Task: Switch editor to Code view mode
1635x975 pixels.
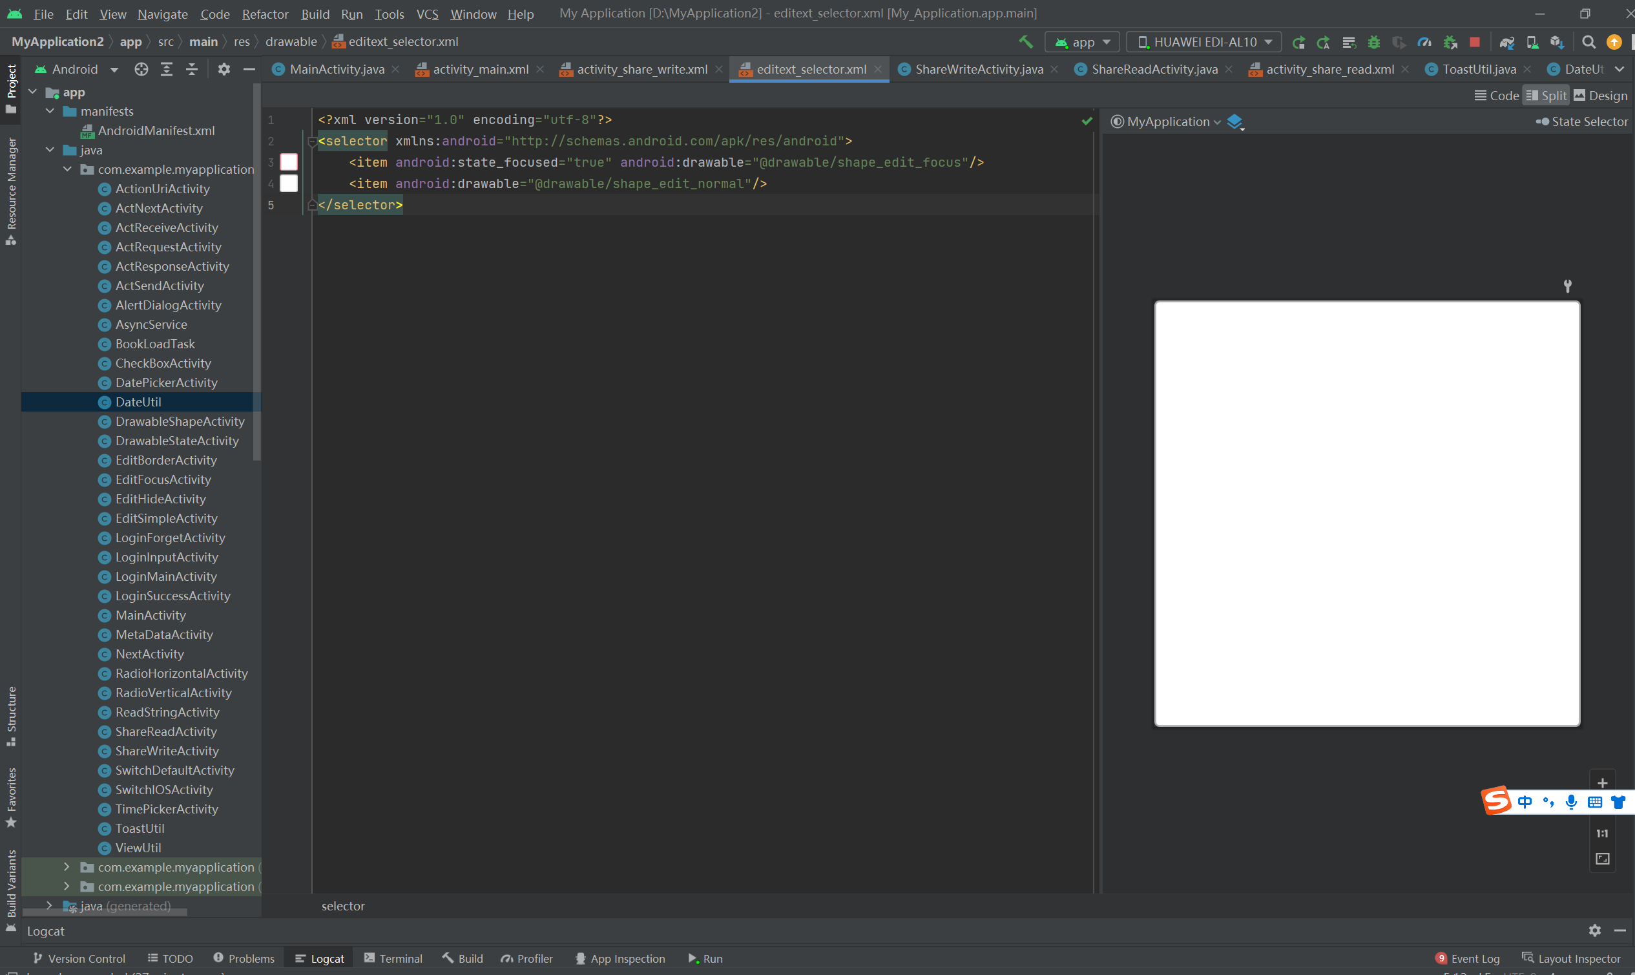Action: 1496,96
